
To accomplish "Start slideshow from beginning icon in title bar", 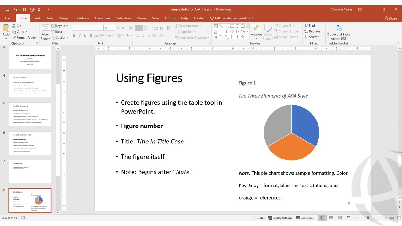I will tap(32, 9).
